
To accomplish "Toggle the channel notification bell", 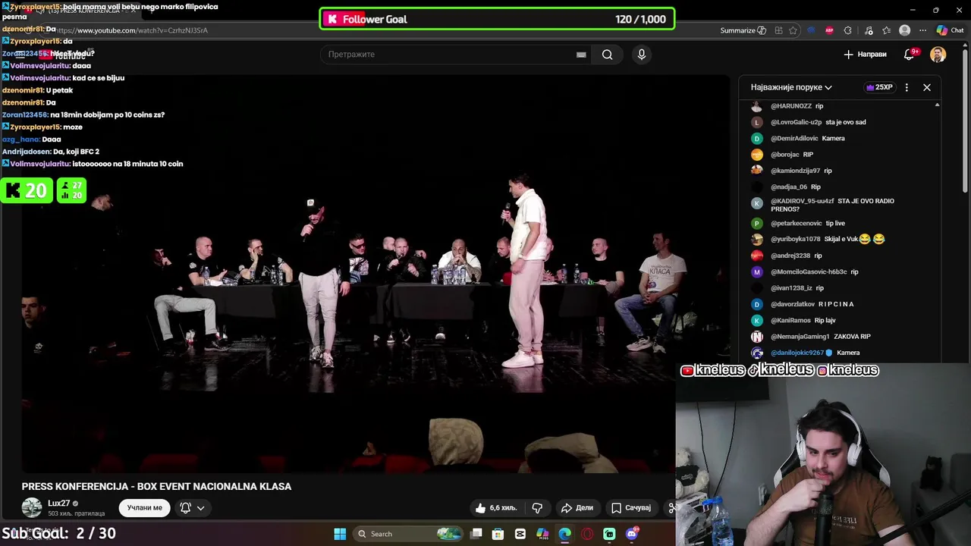I will tap(185, 508).
